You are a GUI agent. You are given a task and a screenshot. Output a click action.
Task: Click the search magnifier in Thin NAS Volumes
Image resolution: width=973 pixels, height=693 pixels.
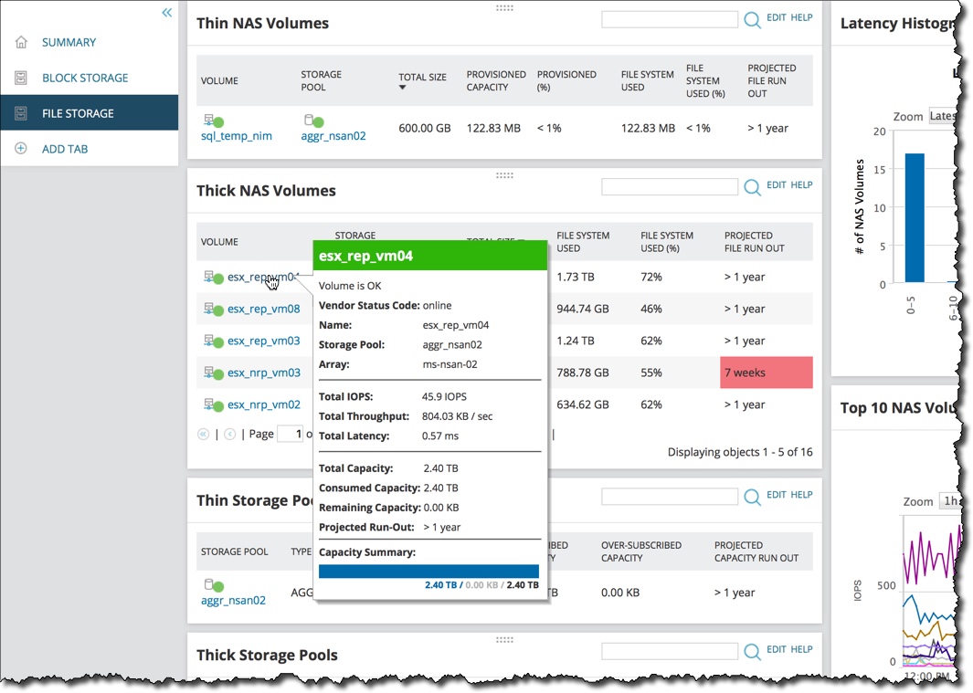752,20
